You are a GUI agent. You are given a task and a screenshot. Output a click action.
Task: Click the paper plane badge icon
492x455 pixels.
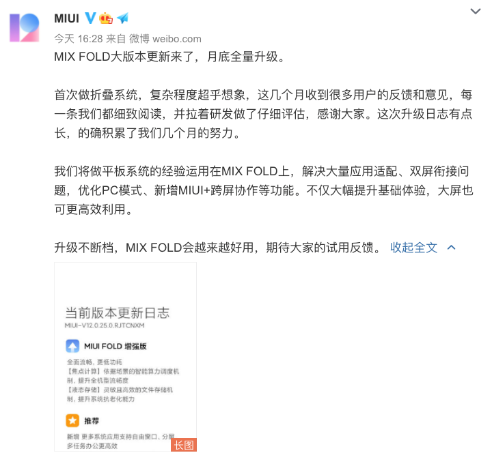pos(123,18)
